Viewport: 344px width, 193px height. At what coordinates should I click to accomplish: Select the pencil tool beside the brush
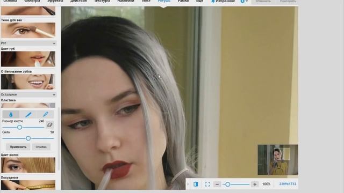click(45, 114)
